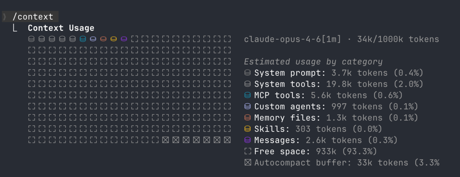Click the System tools legend icon
This screenshot has width=460, height=177.
(x=248, y=84)
